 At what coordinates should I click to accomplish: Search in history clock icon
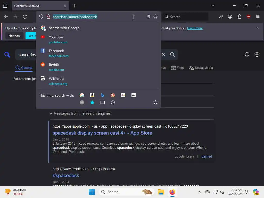pos(113,102)
